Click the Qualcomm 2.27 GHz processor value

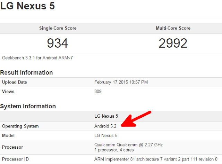(128, 147)
